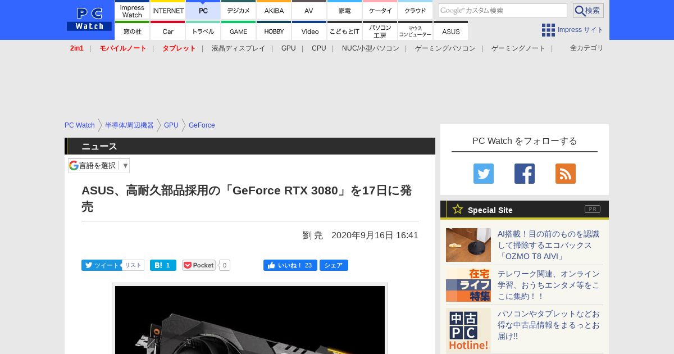This screenshot has height=354, width=674.
Task: Open テレワーク関連 article link
Action: tap(548, 285)
